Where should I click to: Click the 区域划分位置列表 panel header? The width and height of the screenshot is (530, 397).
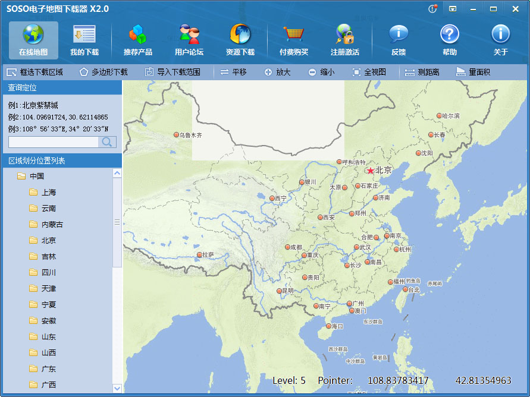pyautogui.click(x=62, y=160)
